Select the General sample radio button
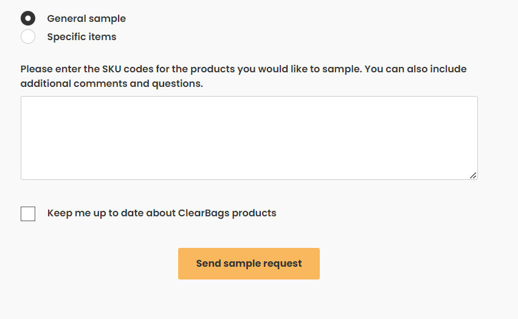Screen dimensions: 518x319 (x=28, y=18)
